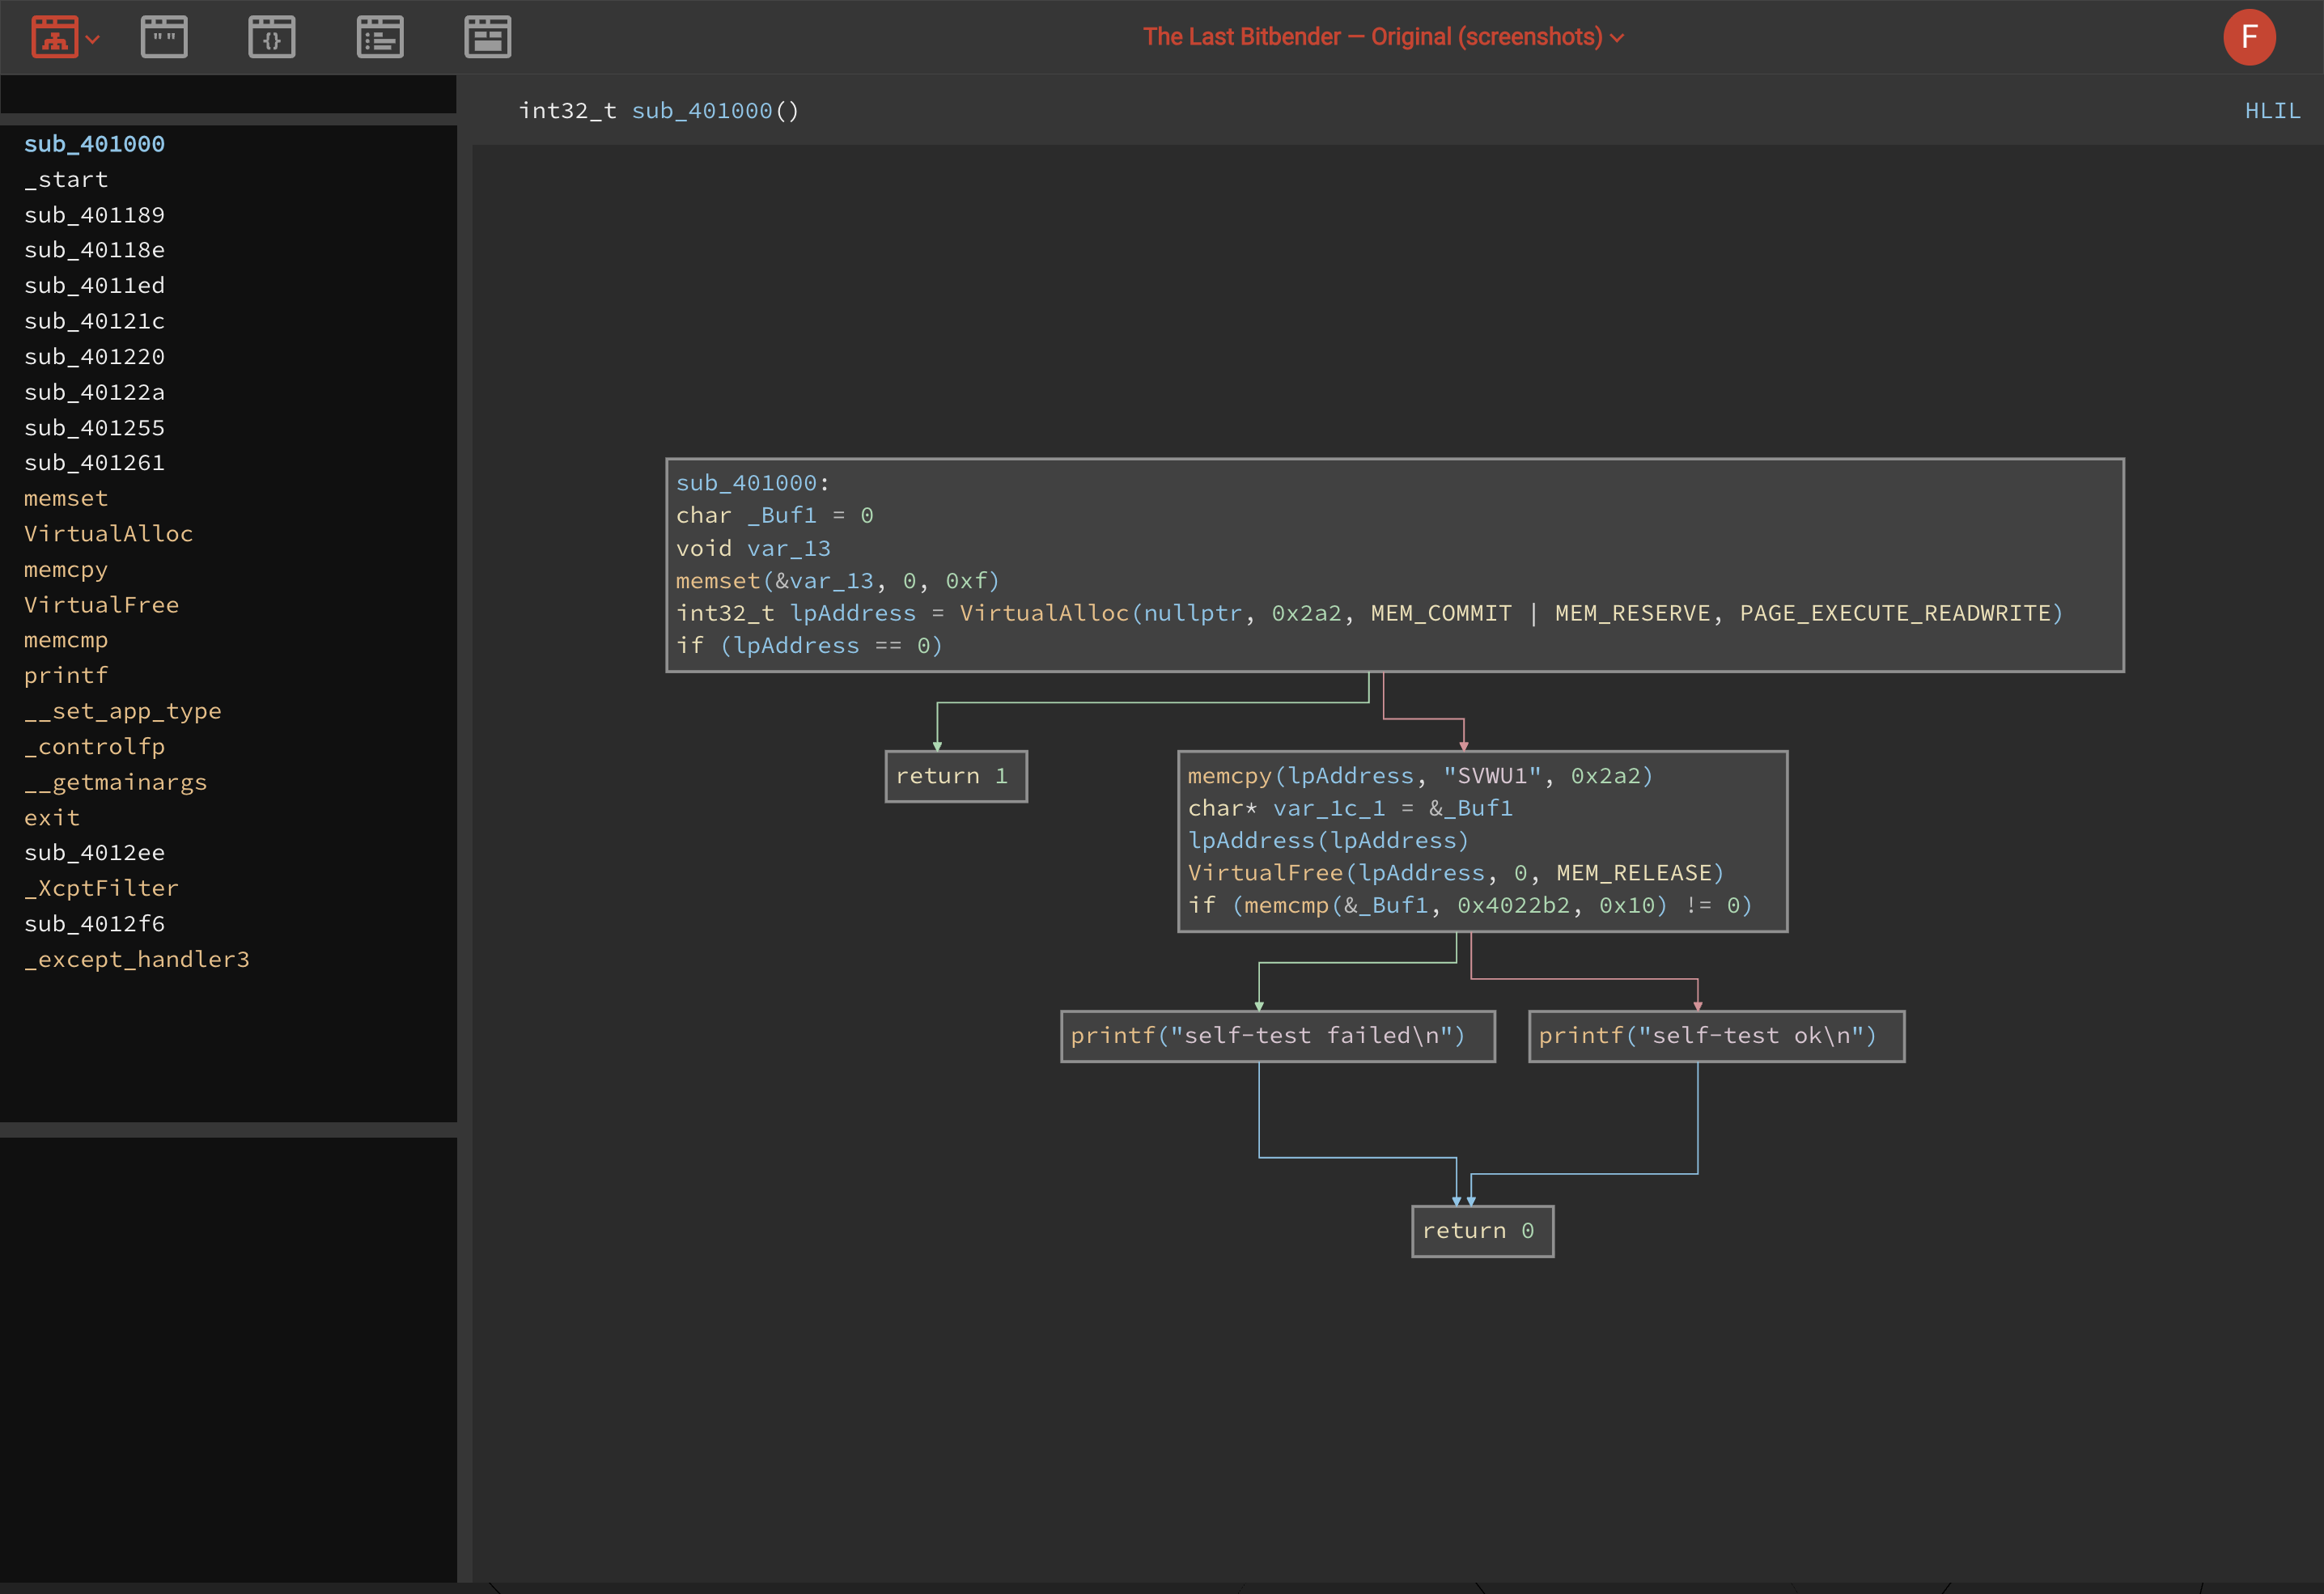This screenshot has height=1594, width=2324.
Task: Select sub_401261 in function list
Action: click(94, 463)
